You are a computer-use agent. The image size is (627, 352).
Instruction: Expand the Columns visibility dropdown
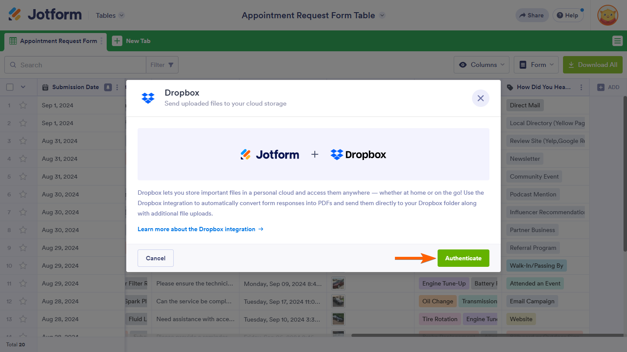482,65
